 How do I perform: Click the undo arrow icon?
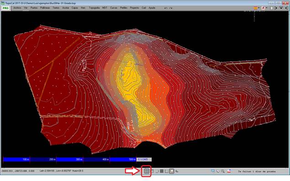tap(166, 8)
